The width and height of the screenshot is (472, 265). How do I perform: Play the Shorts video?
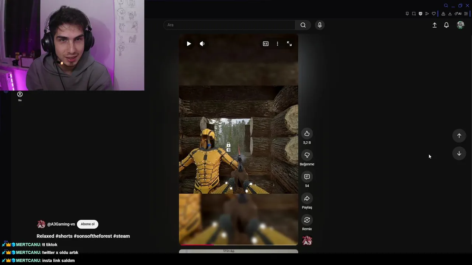click(x=189, y=44)
